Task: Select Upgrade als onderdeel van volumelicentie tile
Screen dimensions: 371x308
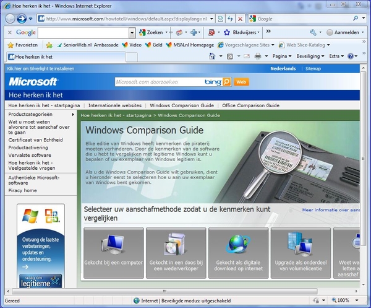Action: tap(301, 253)
